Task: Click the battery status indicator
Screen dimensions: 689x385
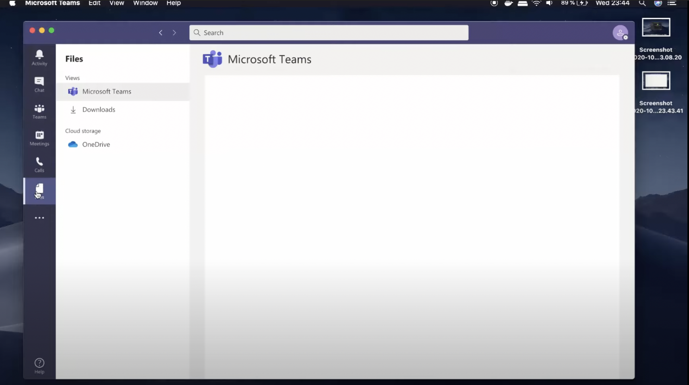Action: pos(574,3)
